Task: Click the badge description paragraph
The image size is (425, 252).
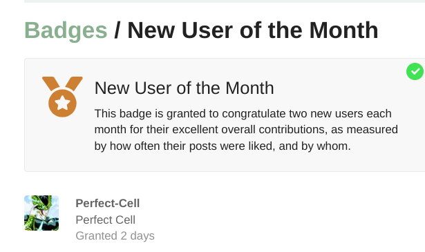Action: (x=246, y=130)
